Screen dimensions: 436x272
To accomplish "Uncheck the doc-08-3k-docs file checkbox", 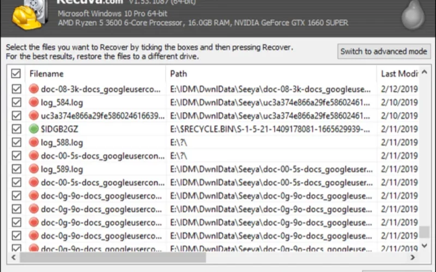I will click(16, 89).
